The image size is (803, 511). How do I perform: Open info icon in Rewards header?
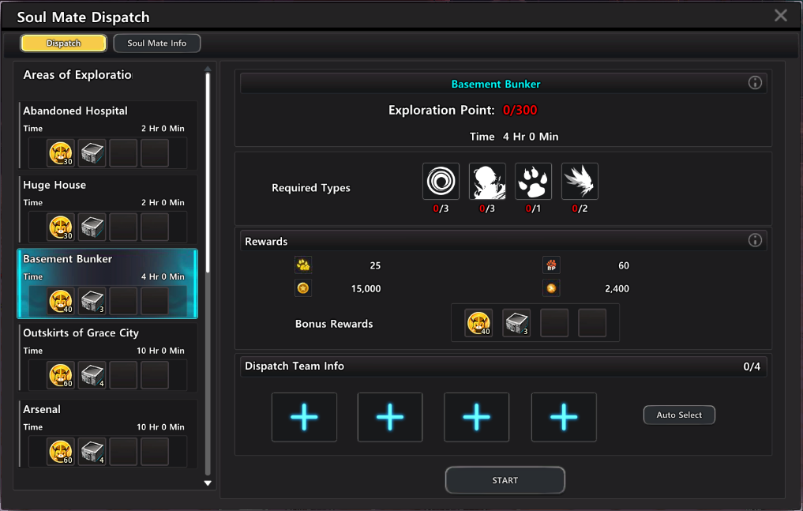click(x=755, y=240)
